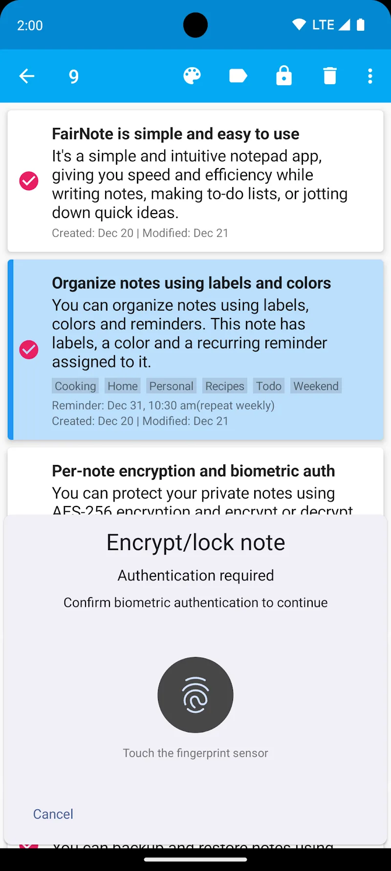
Task: Open the three-dot overflow menu
Action: coord(370,76)
